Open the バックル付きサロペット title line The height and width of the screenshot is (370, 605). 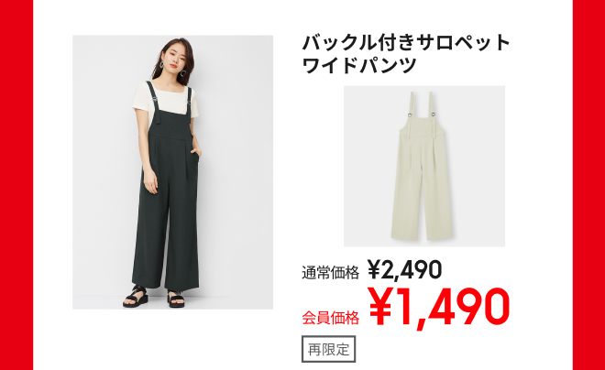click(406, 43)
